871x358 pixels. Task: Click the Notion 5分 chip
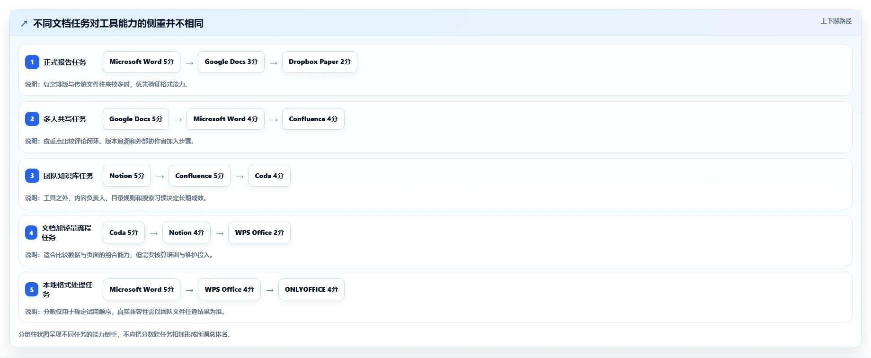click(127, 176)
